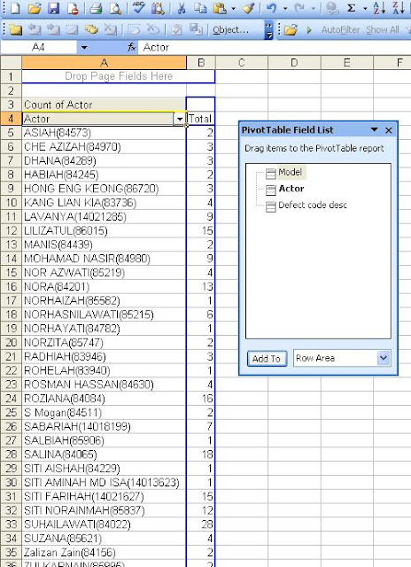Show all comments with stacked notes icon
Screen dimensions: 411x567
pyautogui.click(x=91, y=29)
